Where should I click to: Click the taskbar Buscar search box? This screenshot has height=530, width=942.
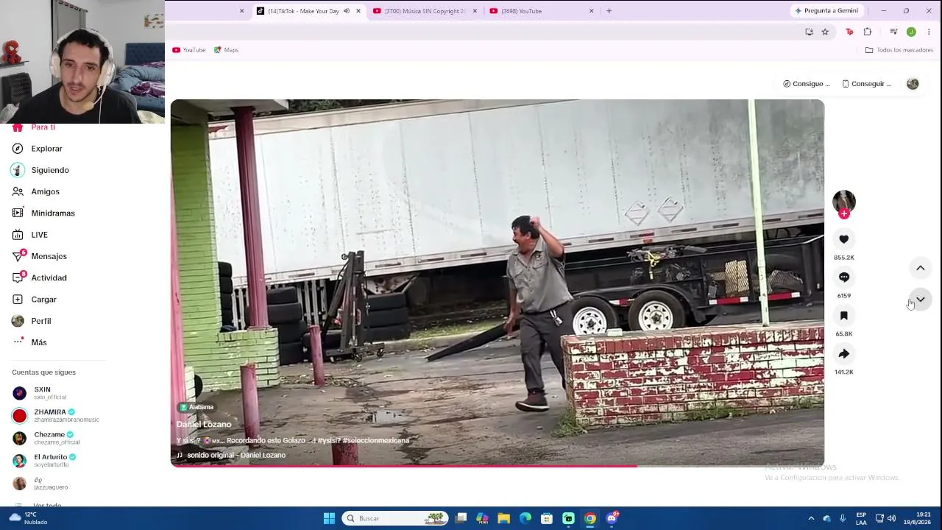[x=396, y=518]
